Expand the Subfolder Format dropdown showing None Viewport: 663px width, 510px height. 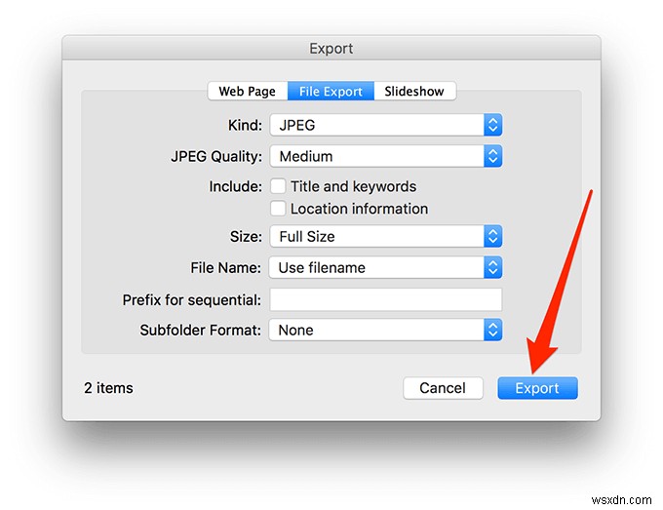376,330
